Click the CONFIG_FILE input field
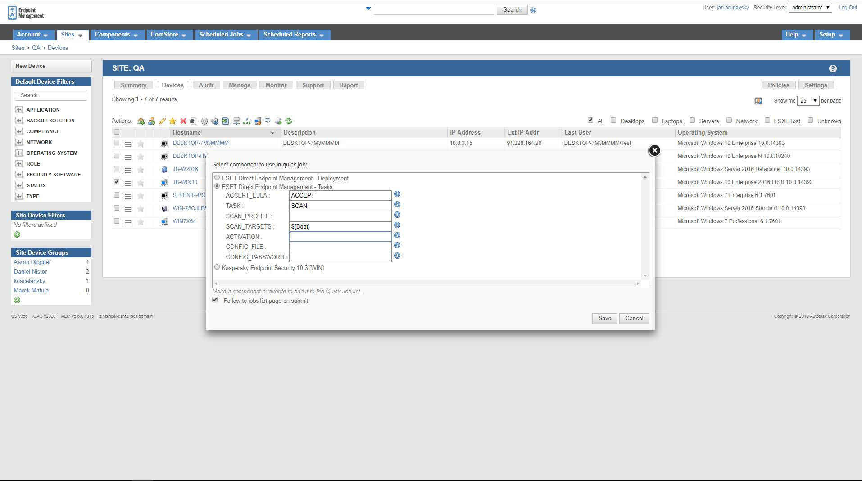 [x=340, y=247]
